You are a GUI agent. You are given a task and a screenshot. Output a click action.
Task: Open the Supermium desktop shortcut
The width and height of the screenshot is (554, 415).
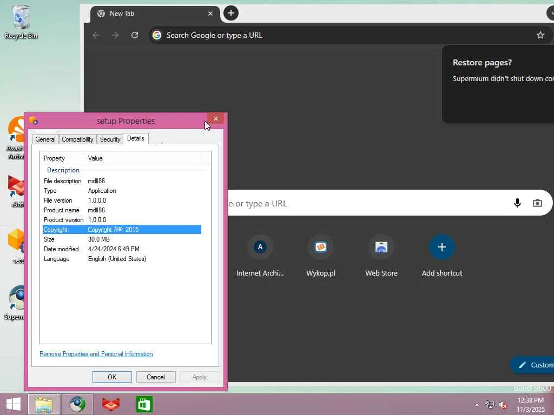pos(15,303)
